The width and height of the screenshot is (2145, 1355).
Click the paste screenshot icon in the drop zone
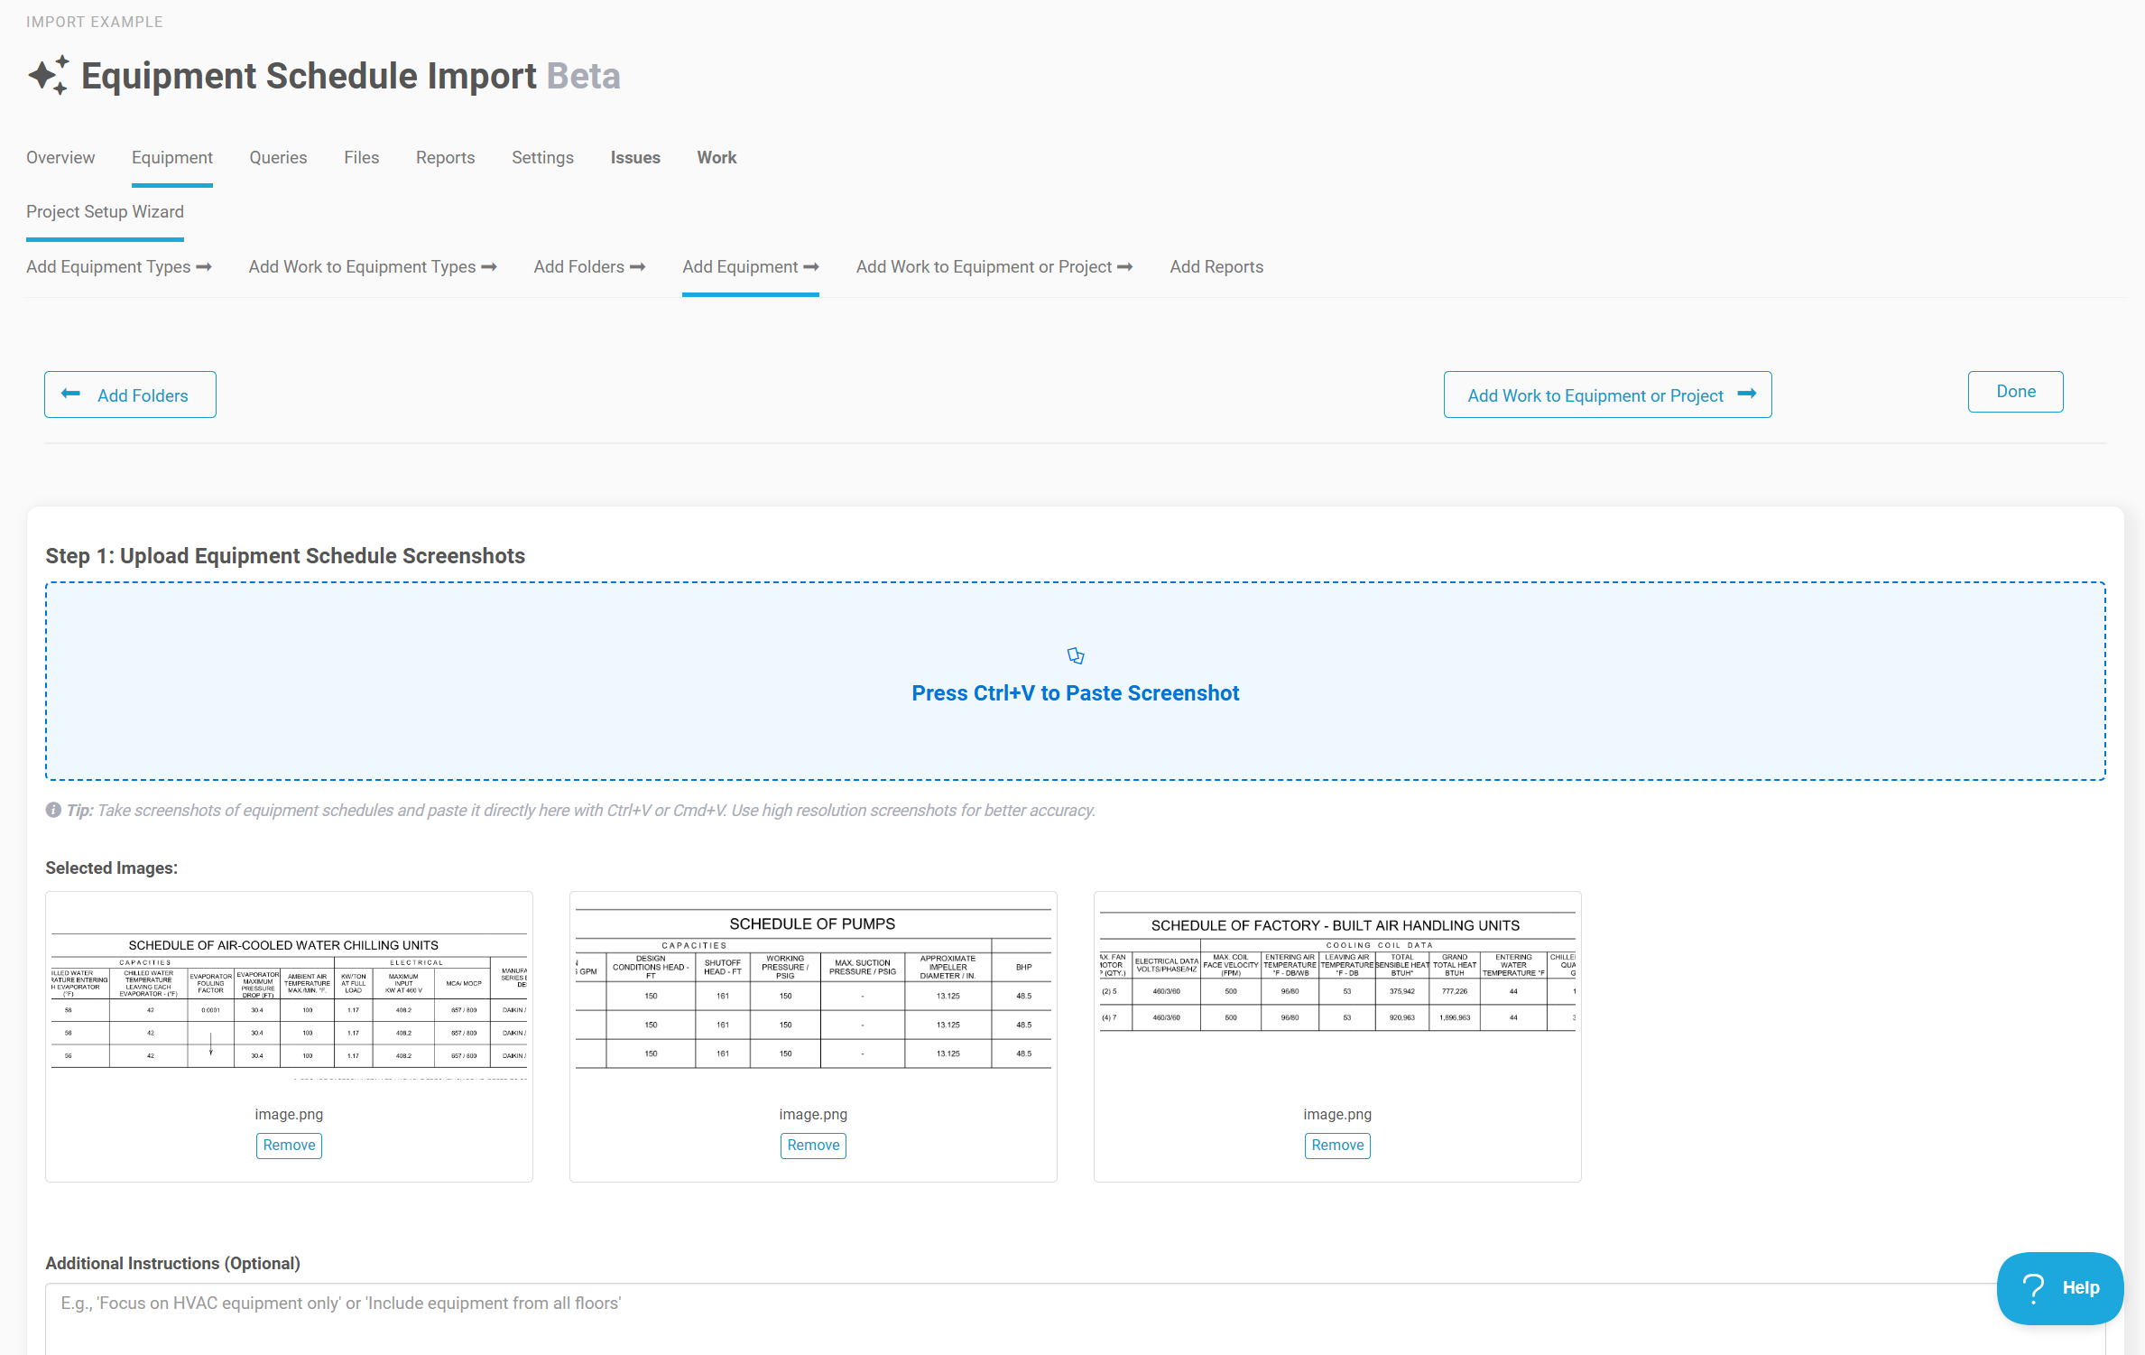point(1075,655)
